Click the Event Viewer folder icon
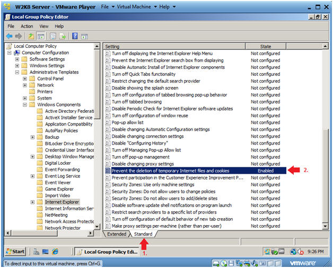 [x=40, y=183]
